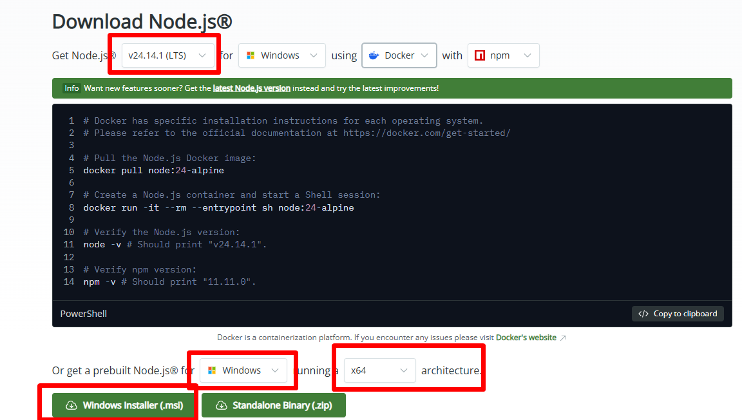
Task: Click the Docker whale icon
Action: pos(374,55)
